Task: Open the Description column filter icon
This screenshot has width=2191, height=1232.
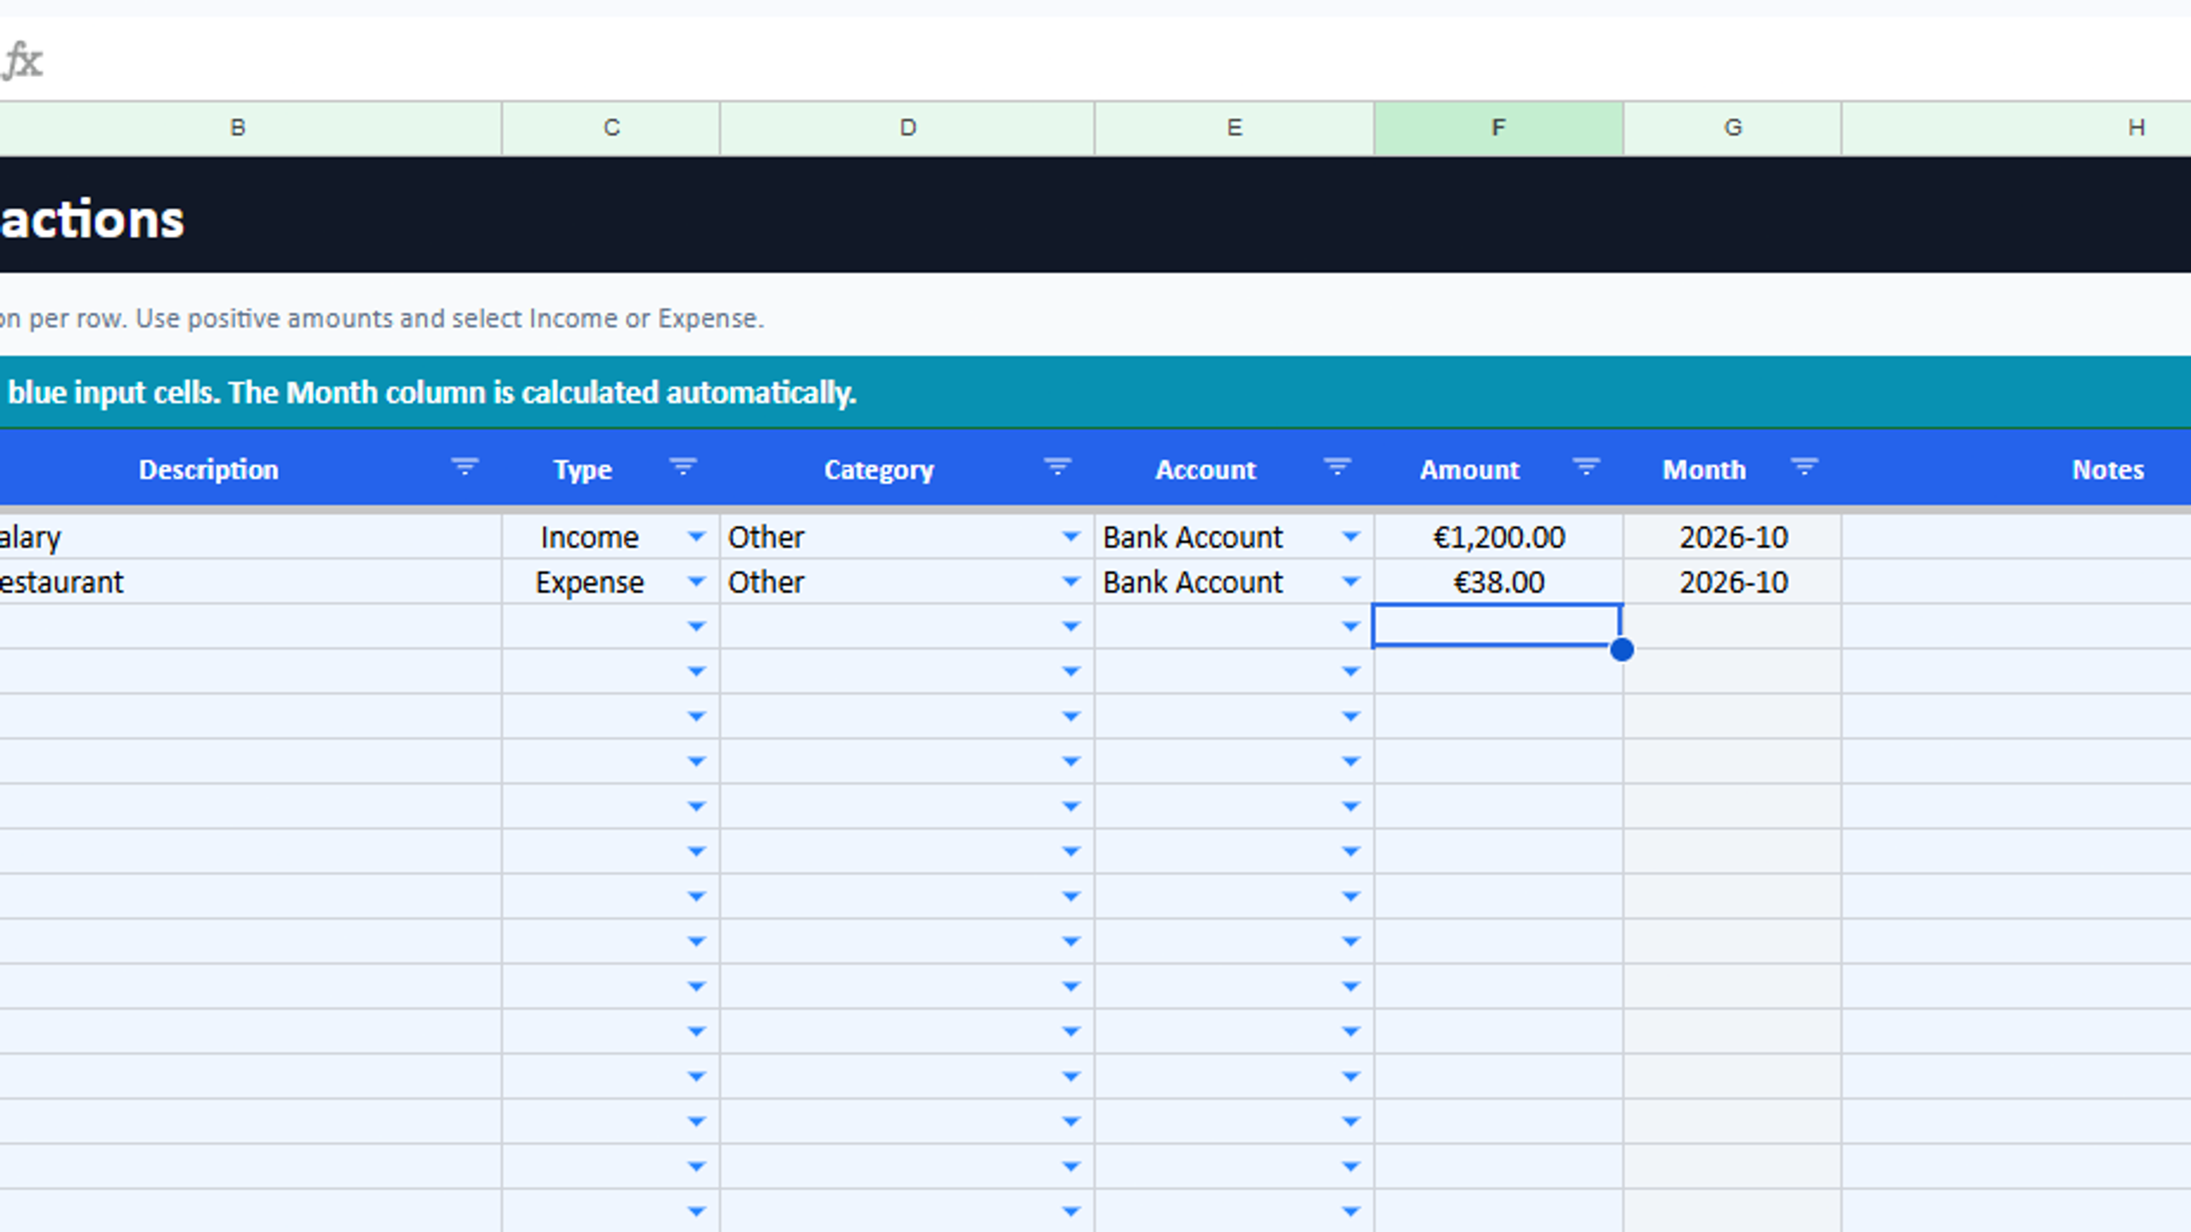Action: click(x=465, y=467)
